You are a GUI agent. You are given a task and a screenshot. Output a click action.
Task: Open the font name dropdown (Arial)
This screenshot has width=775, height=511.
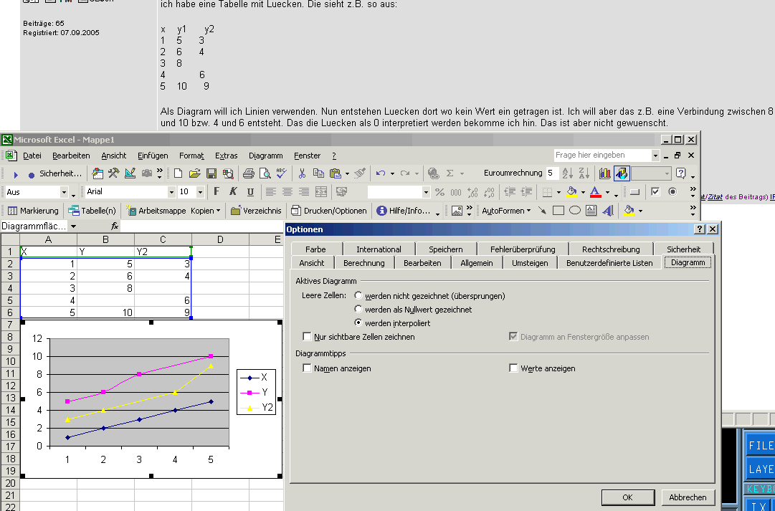point(171,192)
